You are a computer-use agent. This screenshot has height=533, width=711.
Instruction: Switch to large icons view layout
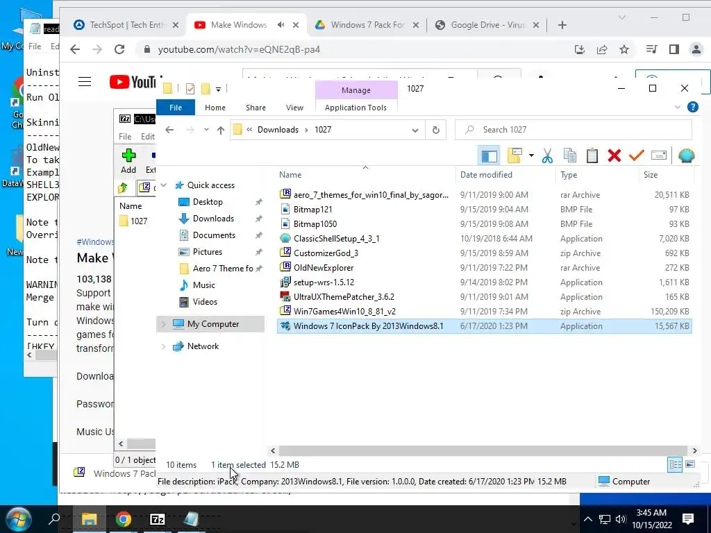[689, 464]
